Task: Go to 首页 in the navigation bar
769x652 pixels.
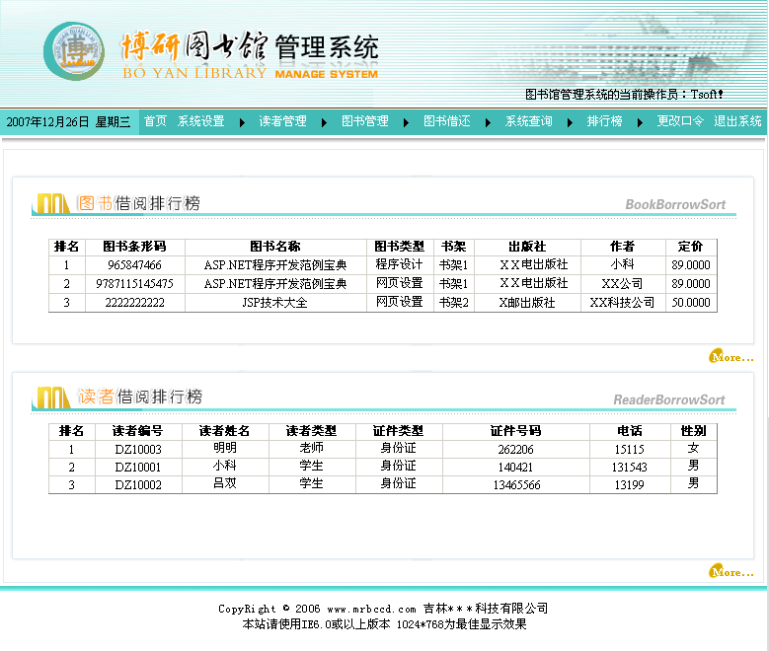Action: coord(155,121)
